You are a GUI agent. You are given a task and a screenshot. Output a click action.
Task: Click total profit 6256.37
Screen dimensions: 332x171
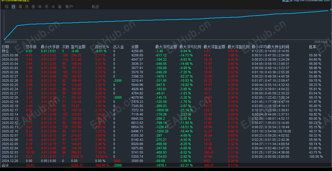pyautogui.click(x=77, y=165)
